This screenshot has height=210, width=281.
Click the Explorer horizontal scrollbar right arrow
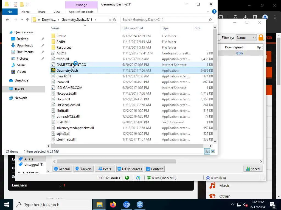(210, 146)
